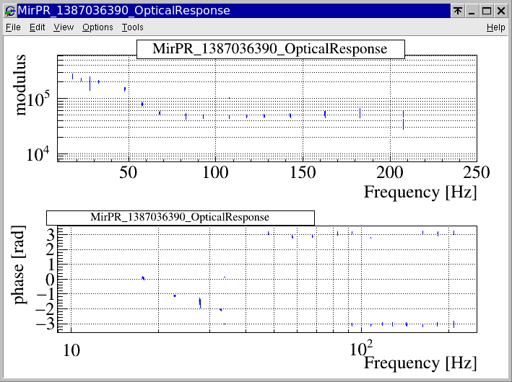Maximize the canvas window
The width and height of the screenshot is (512, 382).
coord(487,11)
